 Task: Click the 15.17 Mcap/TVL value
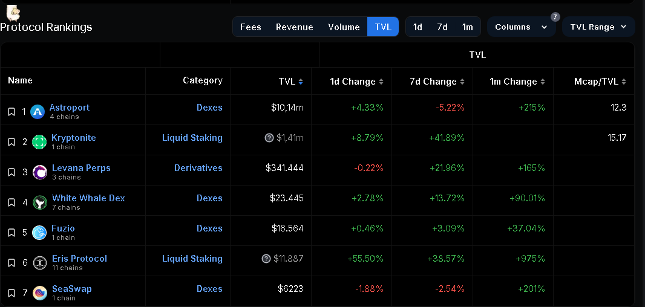[x=617, y=138]
